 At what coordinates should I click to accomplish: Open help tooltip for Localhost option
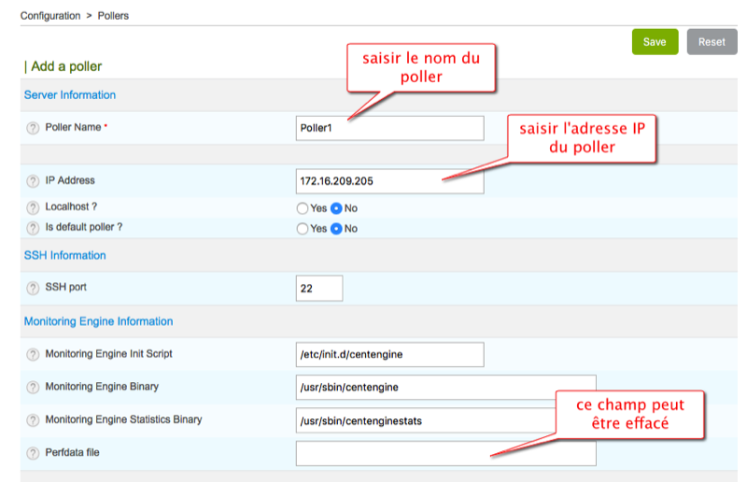coord(33,207)
